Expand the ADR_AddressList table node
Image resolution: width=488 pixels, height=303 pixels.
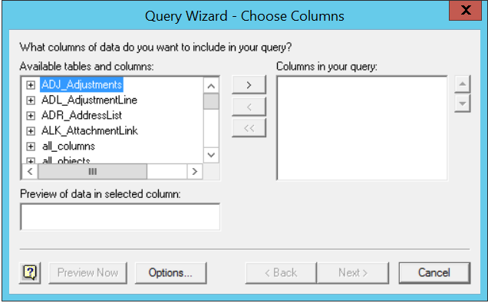tap(31, 116)
